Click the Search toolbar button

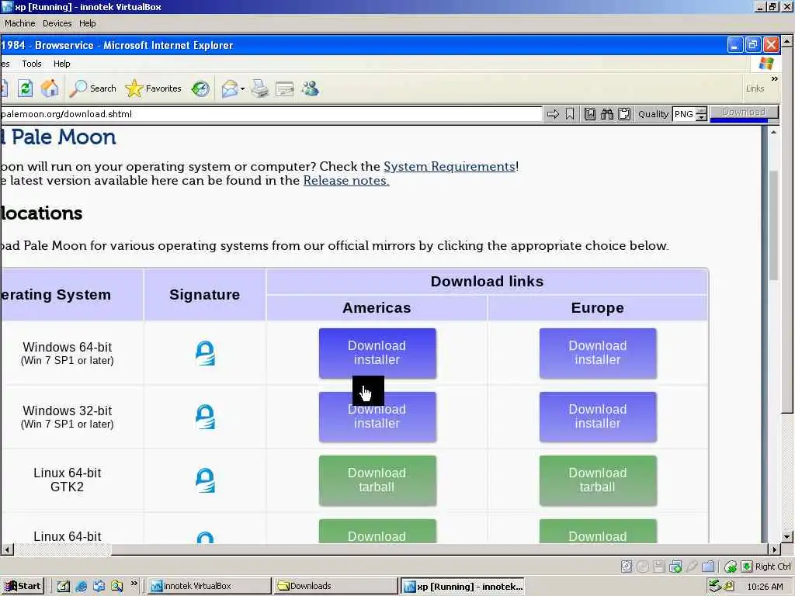[x=93, y=88]
